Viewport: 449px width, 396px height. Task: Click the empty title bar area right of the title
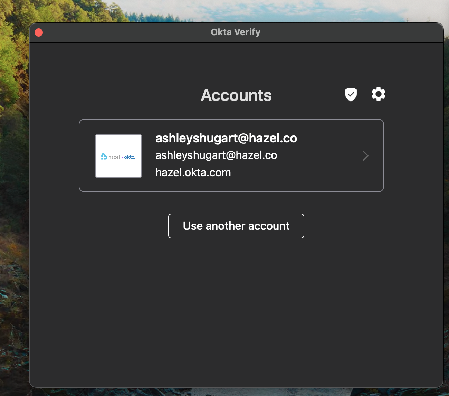click(x=345, y=32)
